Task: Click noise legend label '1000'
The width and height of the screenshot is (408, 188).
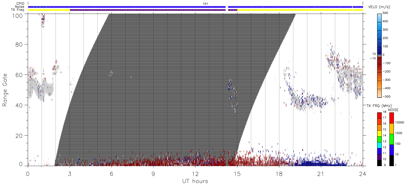Action: (399, 133)
